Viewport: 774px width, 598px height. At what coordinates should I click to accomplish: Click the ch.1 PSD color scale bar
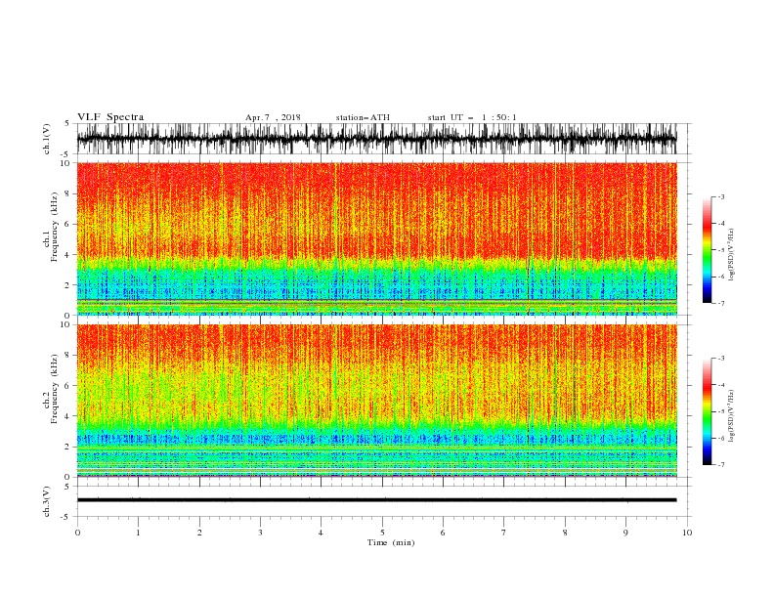tap(707, 250)
